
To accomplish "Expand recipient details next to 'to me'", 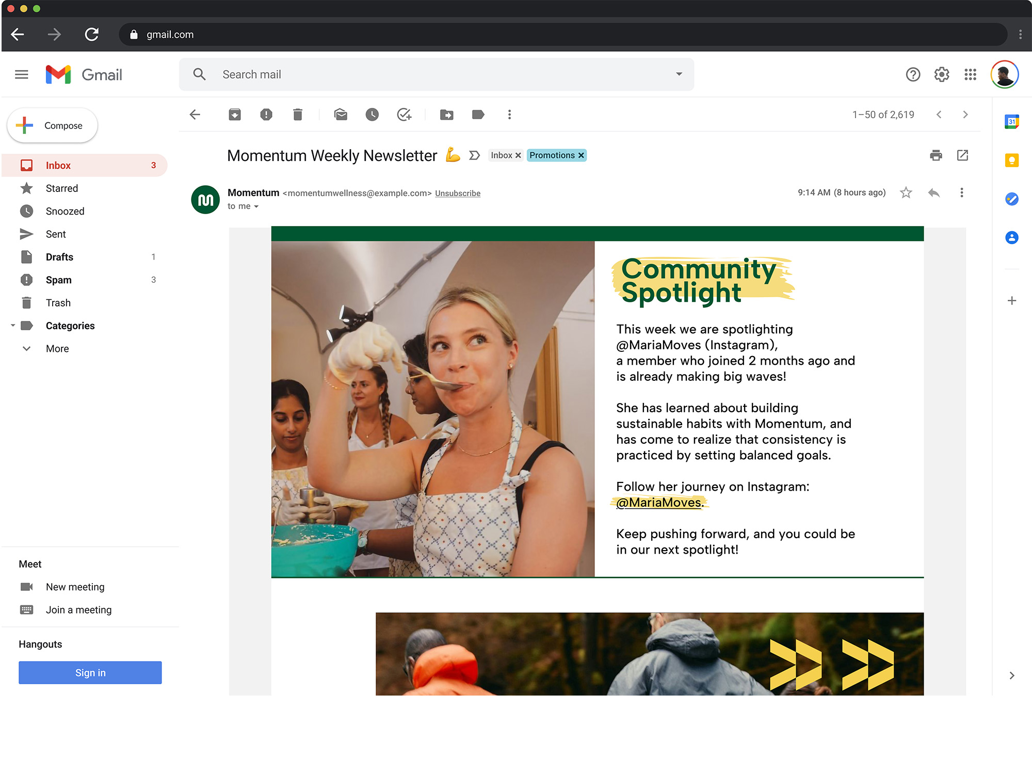I will point(256,206).
